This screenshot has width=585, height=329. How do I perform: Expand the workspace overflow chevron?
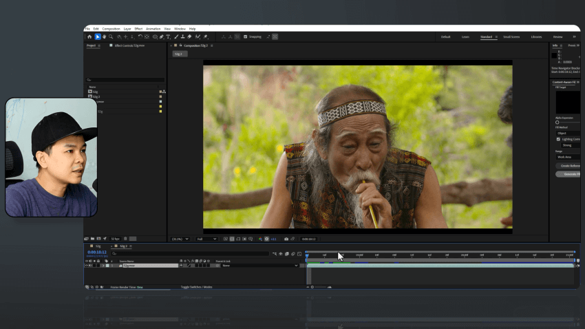(574, 36)
